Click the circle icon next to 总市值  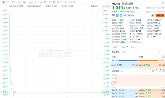tap(159, 26)
